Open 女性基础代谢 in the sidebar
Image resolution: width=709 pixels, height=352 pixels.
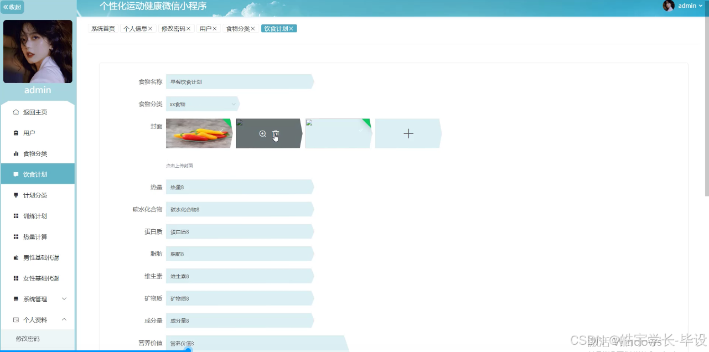click(38, 278)
